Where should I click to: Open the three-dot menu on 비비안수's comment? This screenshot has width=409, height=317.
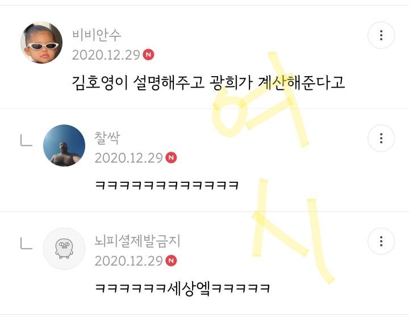(381, 35)
